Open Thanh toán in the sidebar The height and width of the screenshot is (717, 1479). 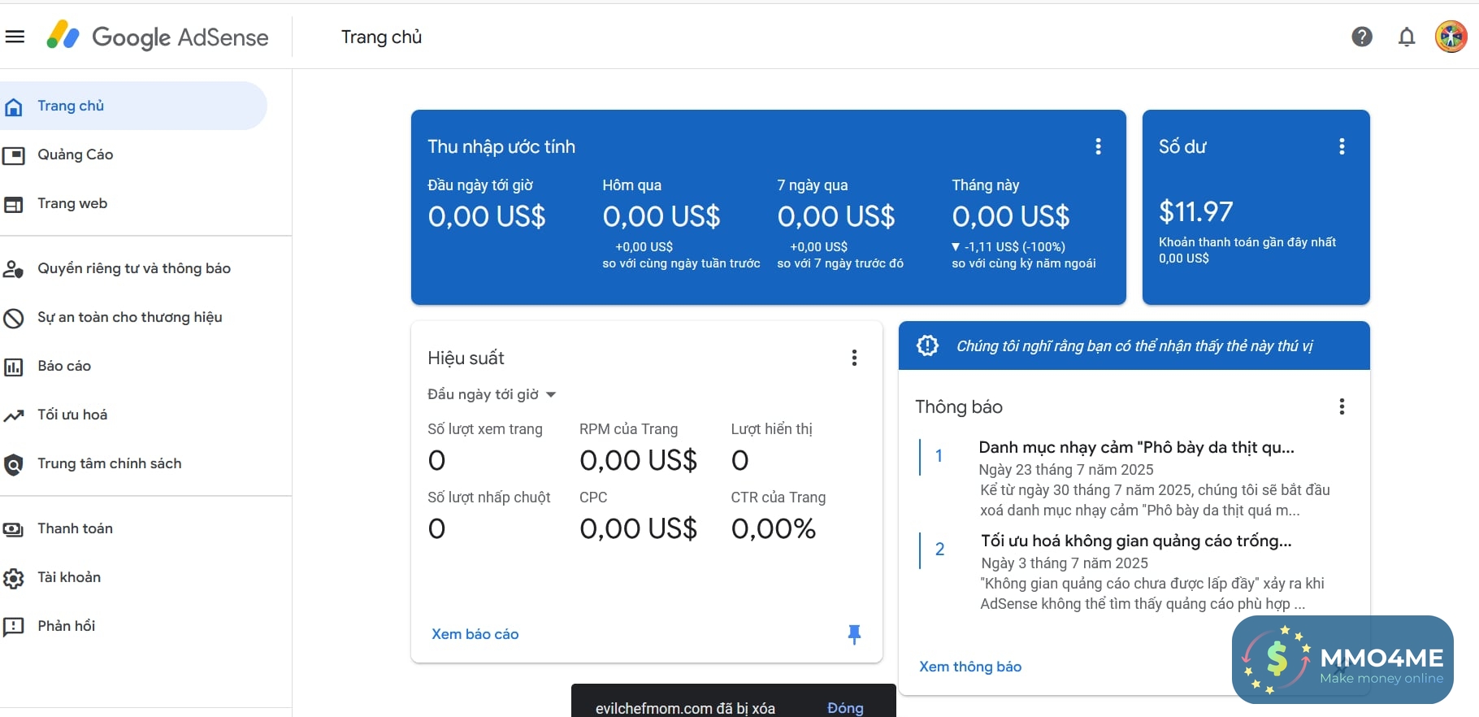tap(75, 528)
